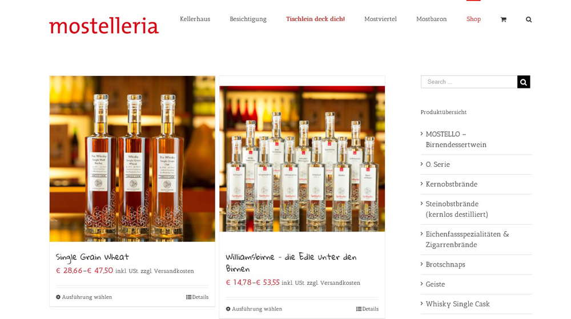Viewport: 571px width, 319px height.
Task: Open Kernobstbrände category arrow
Action: (422, 184)
